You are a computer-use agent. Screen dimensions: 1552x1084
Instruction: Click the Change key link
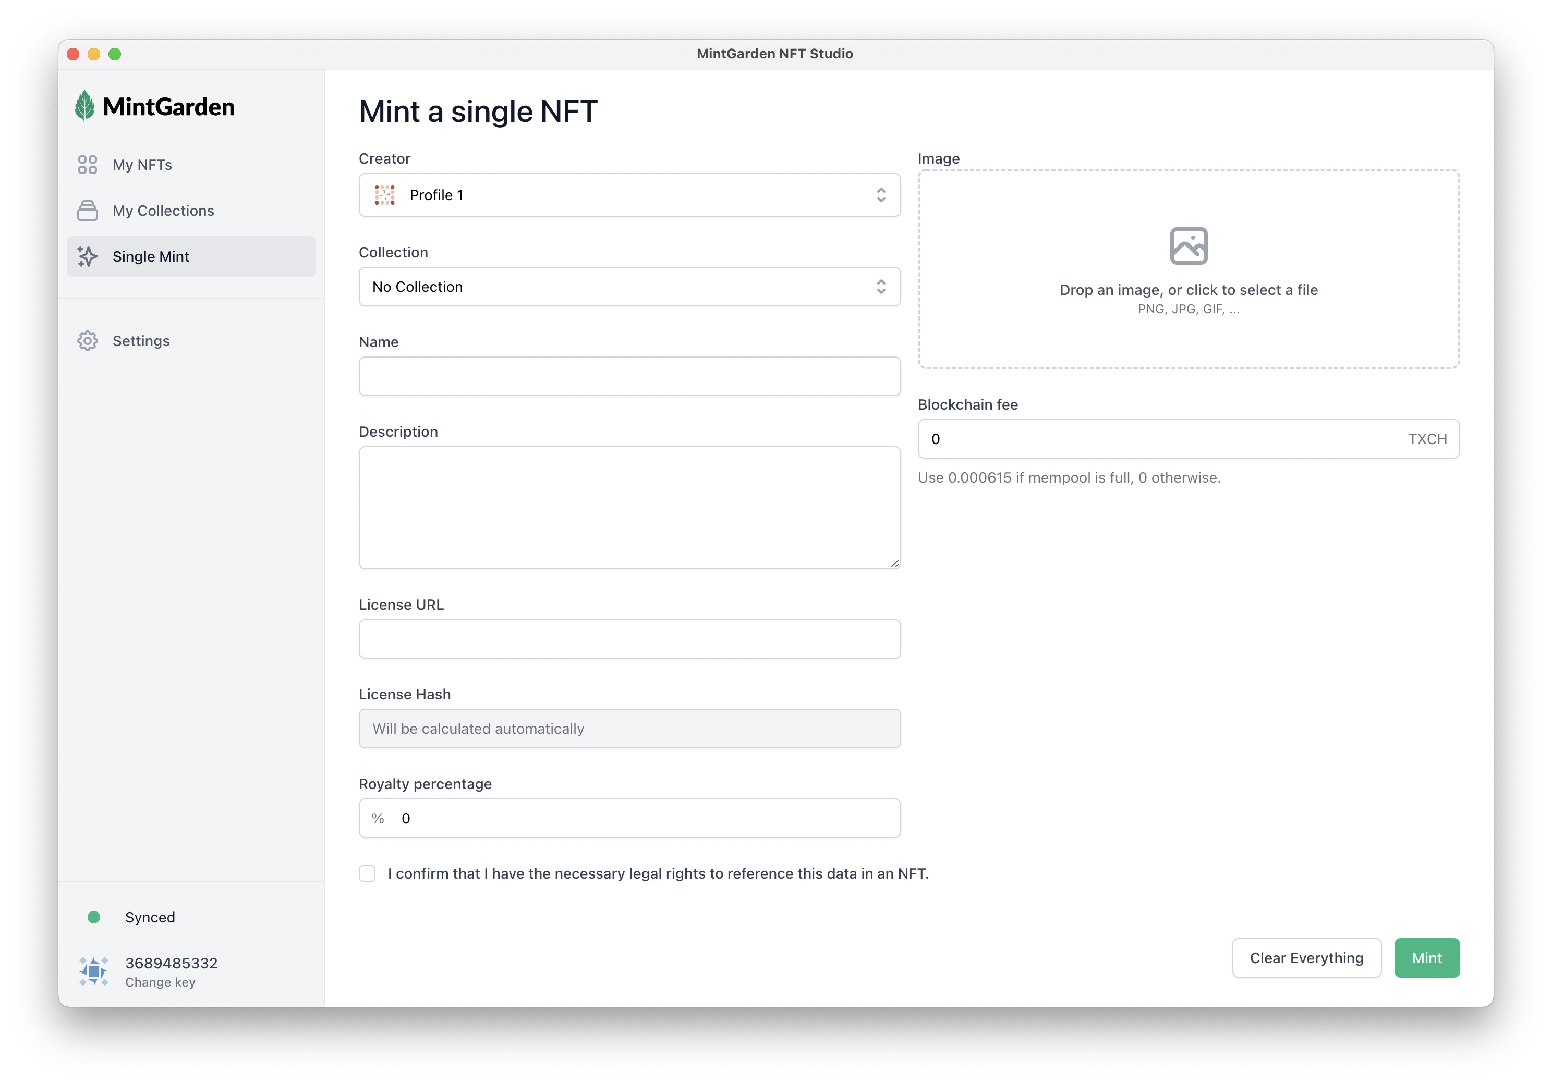(160, 982)
